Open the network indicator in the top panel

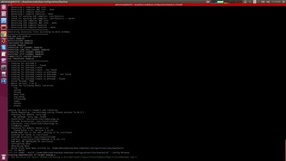tap(250, 2)
